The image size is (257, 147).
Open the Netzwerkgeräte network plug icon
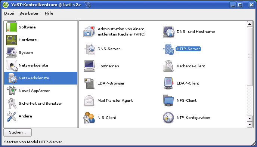(12, 65)
